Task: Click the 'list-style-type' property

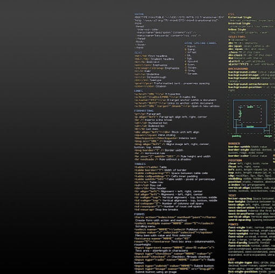Action: coord(240,263)
